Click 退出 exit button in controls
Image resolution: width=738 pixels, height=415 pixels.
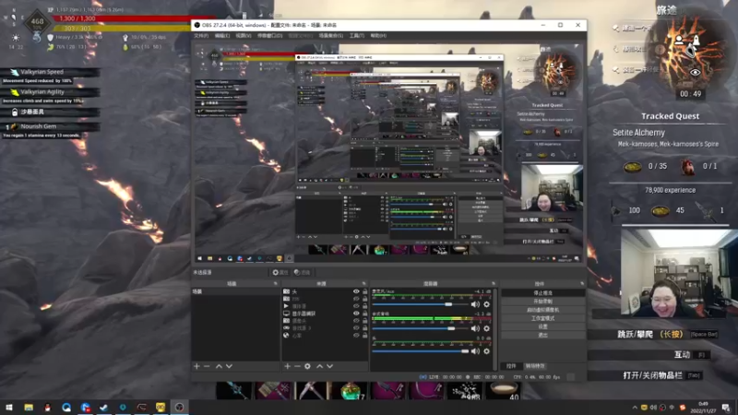542,335
